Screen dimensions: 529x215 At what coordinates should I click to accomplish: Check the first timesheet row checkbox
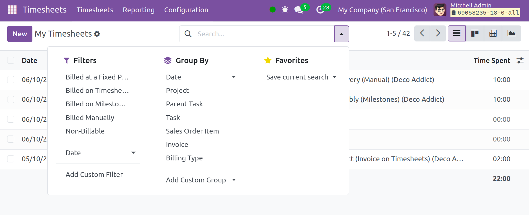pyautogui.click(x=11, y=79)
